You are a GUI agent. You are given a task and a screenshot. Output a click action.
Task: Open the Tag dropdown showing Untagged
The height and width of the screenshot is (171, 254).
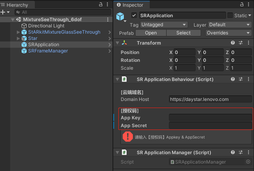164,25
